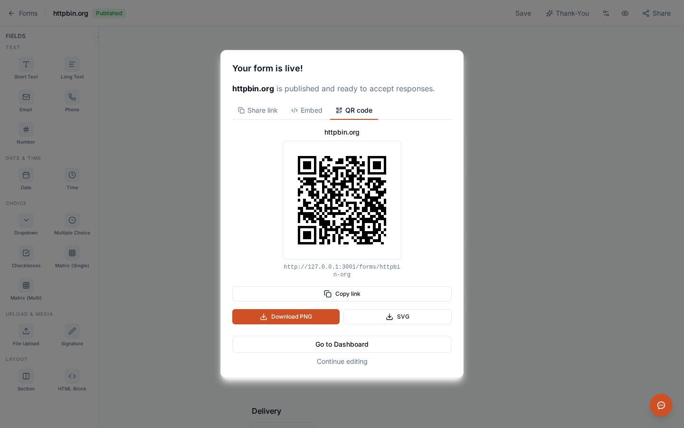The width and height of the screenshot is (684, 428).
Task: Click Continue editing
Action: click(x=342, y=361)
